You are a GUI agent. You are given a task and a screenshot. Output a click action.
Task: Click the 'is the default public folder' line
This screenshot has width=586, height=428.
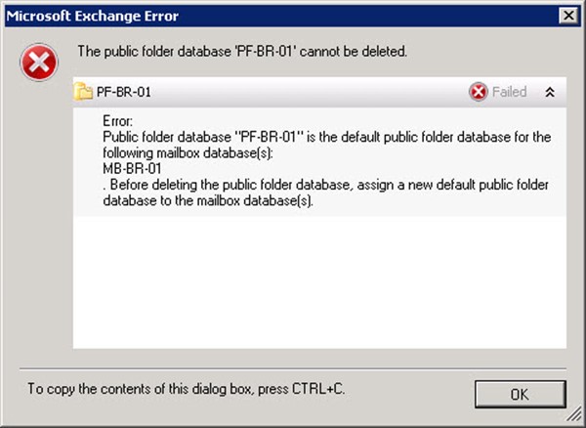point(326,137)
